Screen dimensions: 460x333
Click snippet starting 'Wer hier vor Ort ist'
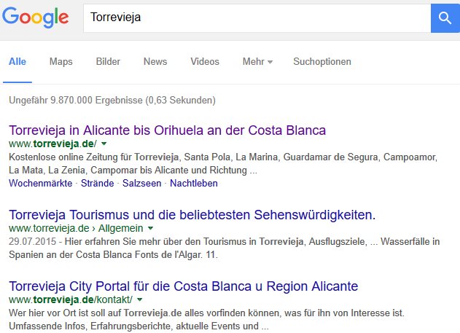coord(206,319)
